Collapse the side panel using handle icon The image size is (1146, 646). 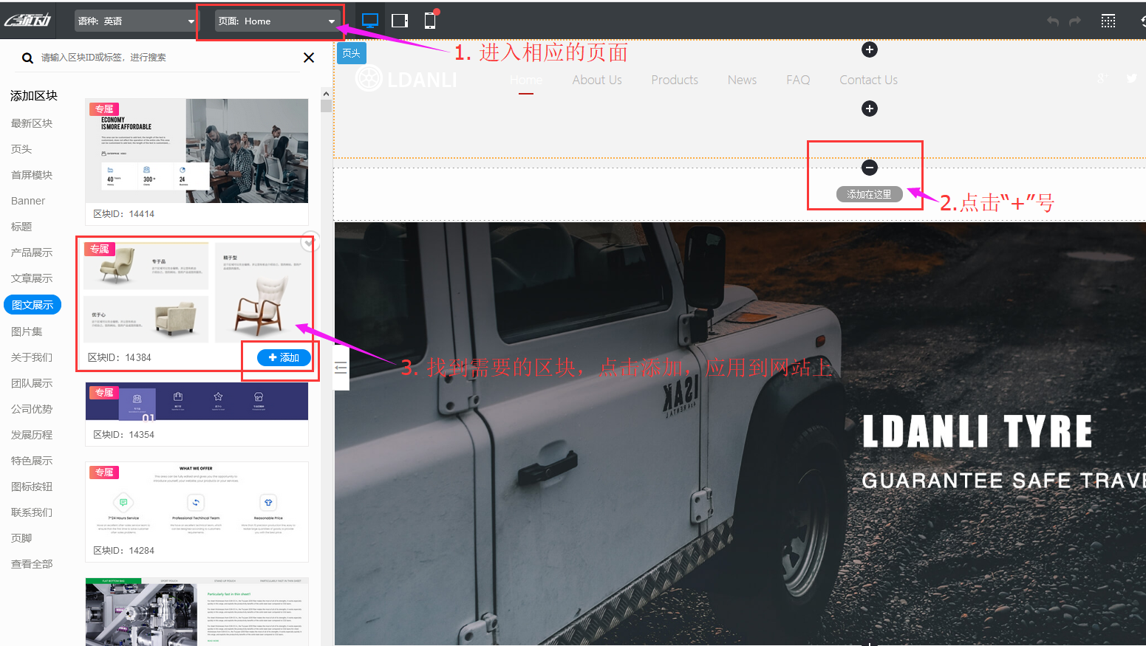(341, 368)
